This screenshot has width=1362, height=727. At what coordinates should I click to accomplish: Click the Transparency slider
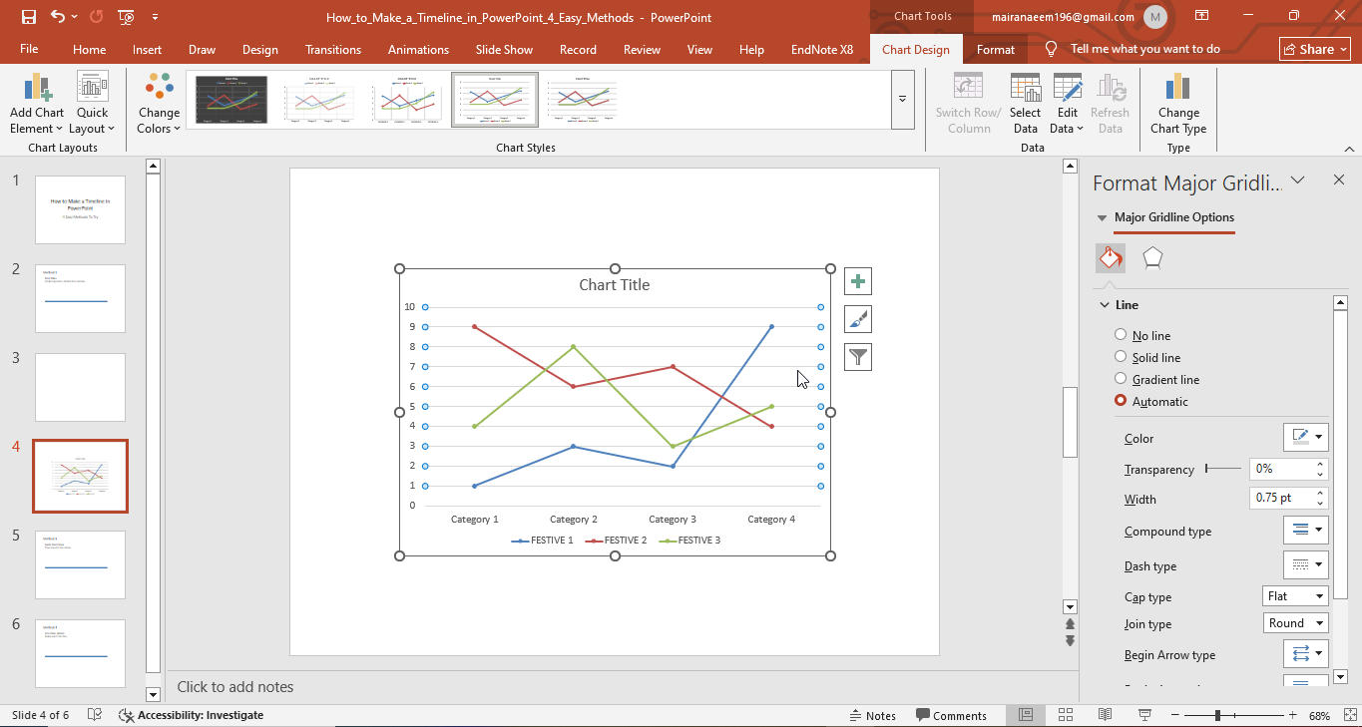tap(1223, 469)
